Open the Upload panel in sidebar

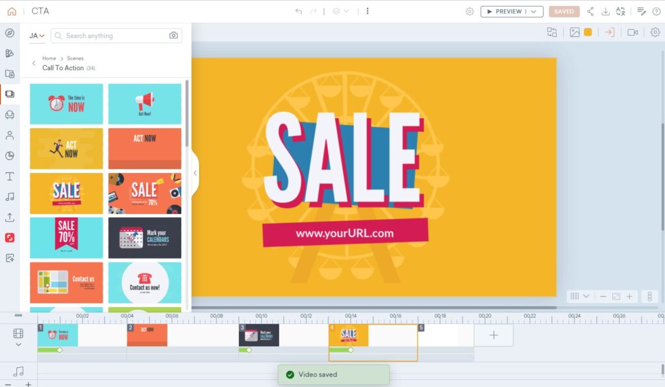(10, 217)
